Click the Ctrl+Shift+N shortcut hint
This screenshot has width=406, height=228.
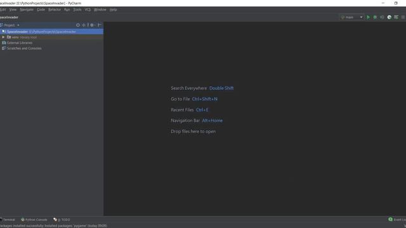204,99
